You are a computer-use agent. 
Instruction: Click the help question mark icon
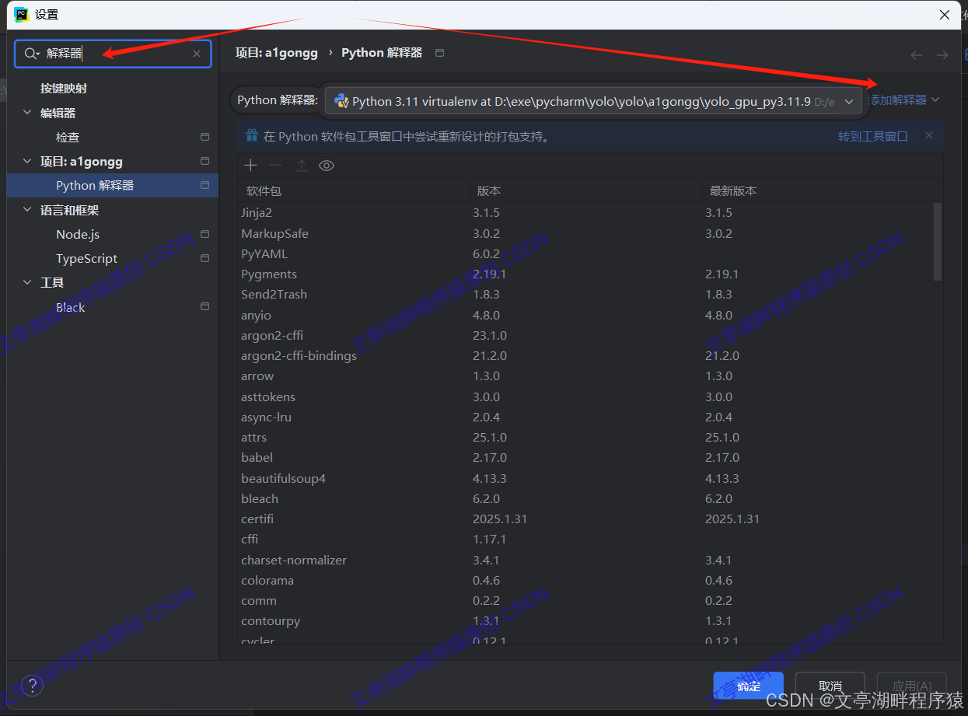click(x=31, y=686)
